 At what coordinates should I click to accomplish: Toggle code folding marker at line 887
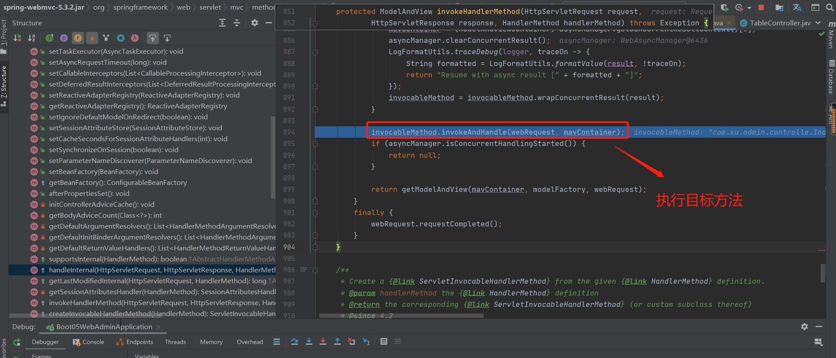315,52
